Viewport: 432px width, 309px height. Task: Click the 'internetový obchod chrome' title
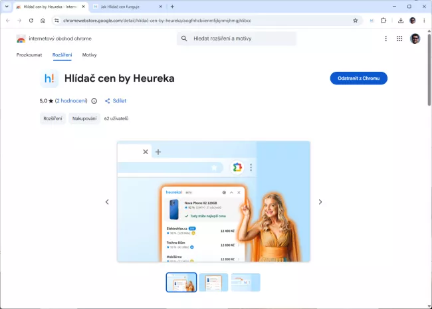coord(60,39)
